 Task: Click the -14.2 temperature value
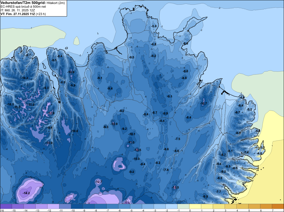click(x=26, y=193)
